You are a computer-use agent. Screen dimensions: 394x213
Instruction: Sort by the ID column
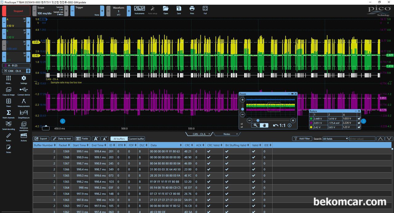click(112, 145)
